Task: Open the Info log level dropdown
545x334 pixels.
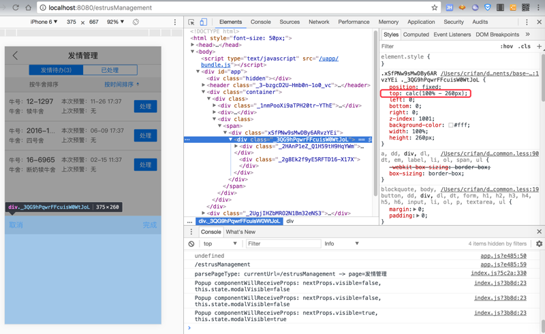Action: 341,244
